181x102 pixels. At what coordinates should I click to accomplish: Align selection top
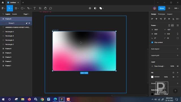(x=165, y=19)
